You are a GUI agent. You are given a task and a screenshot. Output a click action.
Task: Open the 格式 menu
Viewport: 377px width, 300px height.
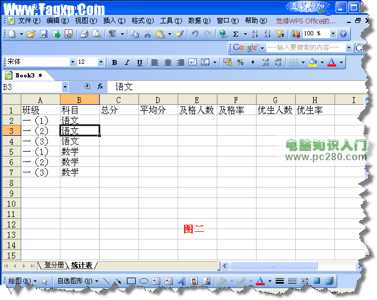tap(143, 21)
